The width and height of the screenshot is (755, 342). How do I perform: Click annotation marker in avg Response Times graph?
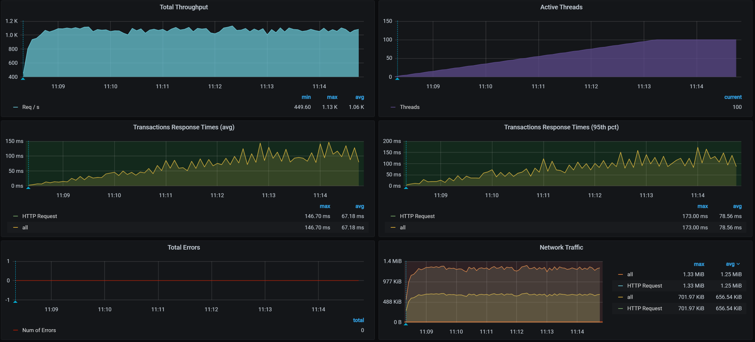pyautogui.click(x=28, y=188)
